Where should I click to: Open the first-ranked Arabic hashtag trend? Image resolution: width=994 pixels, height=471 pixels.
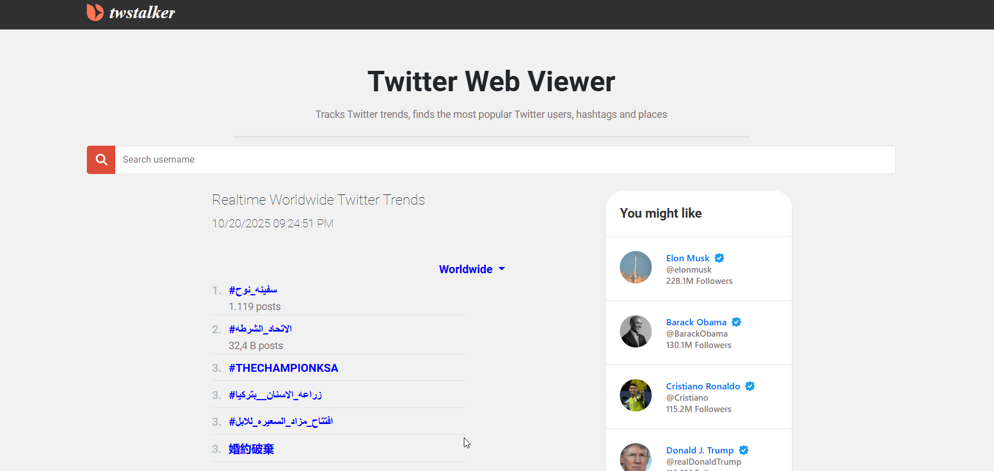pyautogui.click(x=253, y=290)
